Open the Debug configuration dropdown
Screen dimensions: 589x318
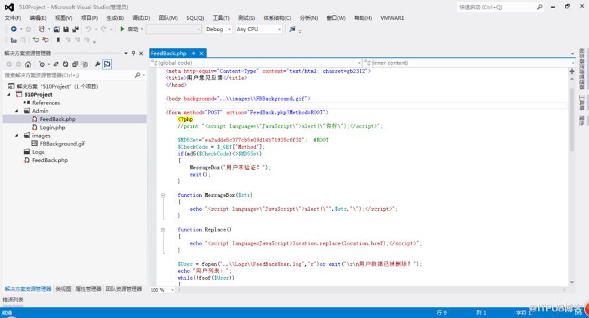[x=218, y=29]
